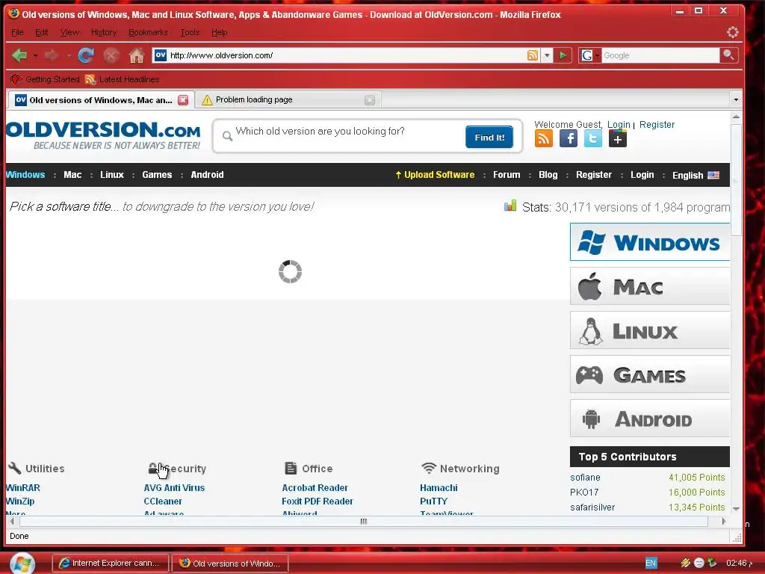765x574 pixels.
Task: Open the Blog link
Action: tap(548, 175)
